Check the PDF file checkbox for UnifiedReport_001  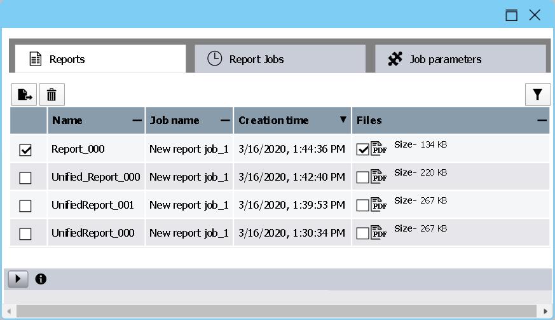point(363,205)
